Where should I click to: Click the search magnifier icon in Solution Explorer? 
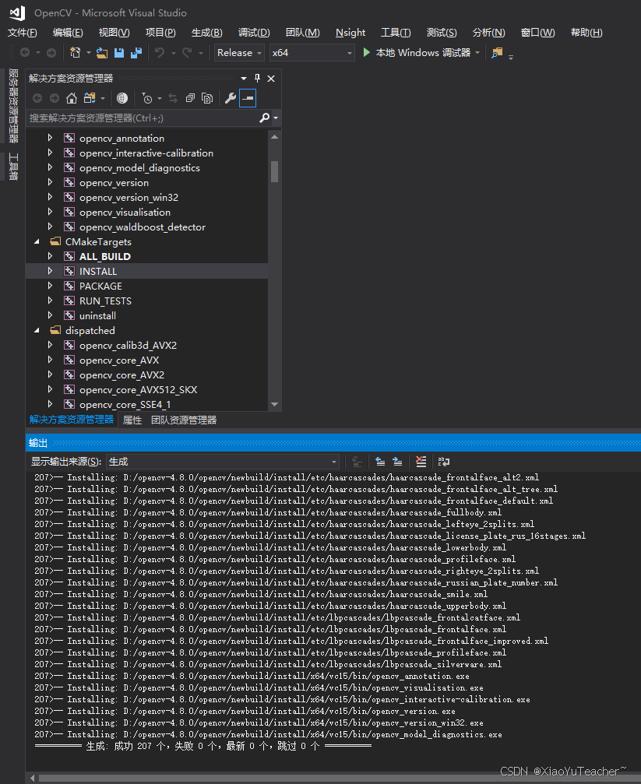coord(265,118)
